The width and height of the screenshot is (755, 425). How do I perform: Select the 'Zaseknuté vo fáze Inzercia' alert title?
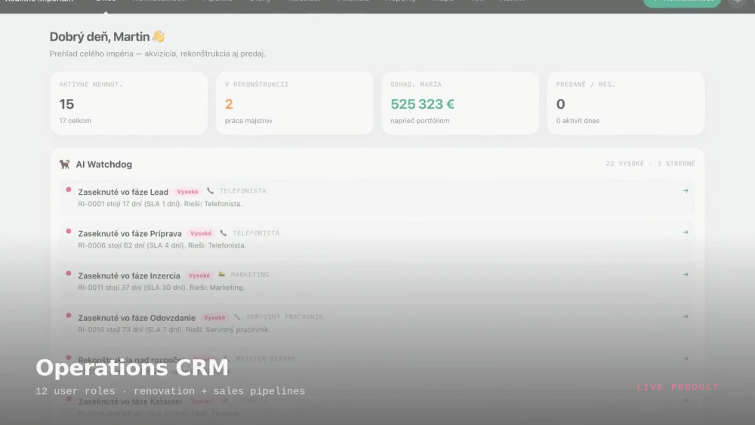(x=129, y=276)
